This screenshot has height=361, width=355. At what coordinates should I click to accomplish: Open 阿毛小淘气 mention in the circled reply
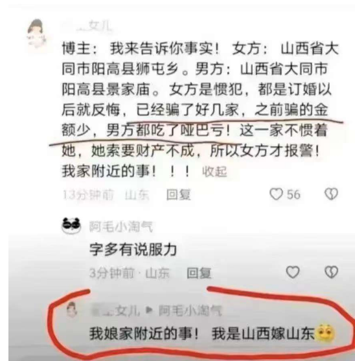(190, 311)
